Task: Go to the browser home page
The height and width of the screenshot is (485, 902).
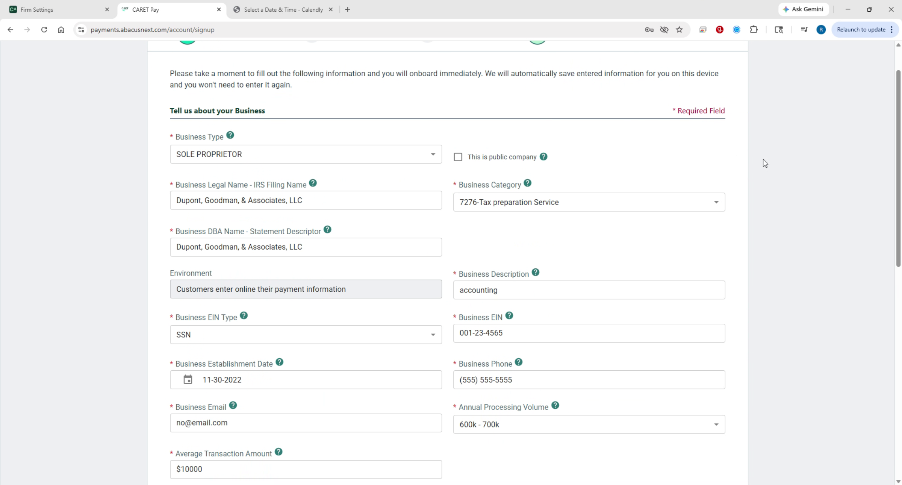Action: (x=61, y=30)
